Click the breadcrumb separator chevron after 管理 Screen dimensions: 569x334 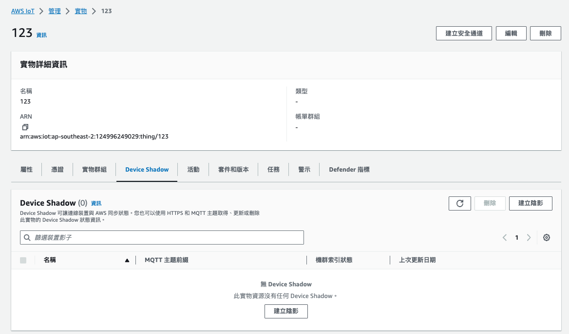[x=68, y=11]
